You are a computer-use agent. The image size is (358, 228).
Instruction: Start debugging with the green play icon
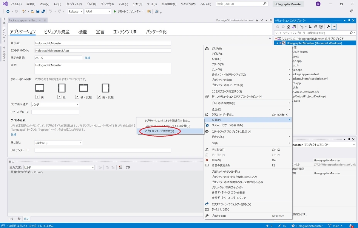[x=115, y=11]
